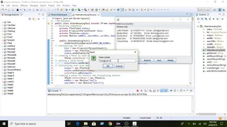The image size is (227, 127).
Task: Toggle Show Console on Standard Error
Action: pyautogui.click(x=166, y=91)
